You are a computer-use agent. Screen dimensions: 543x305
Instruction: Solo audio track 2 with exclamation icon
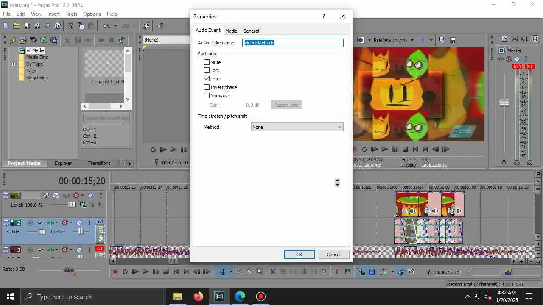(89, 222)
